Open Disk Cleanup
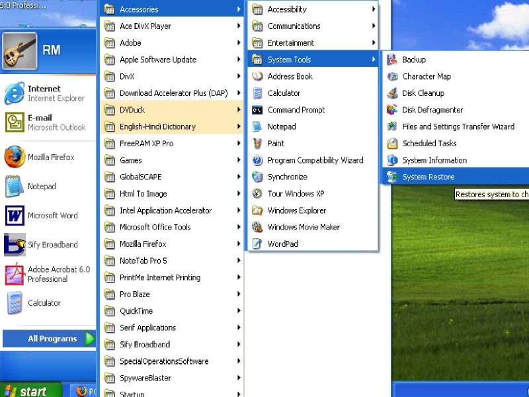 point(423,93)
